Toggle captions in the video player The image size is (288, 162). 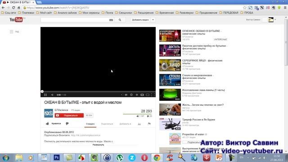coord(126,95)
